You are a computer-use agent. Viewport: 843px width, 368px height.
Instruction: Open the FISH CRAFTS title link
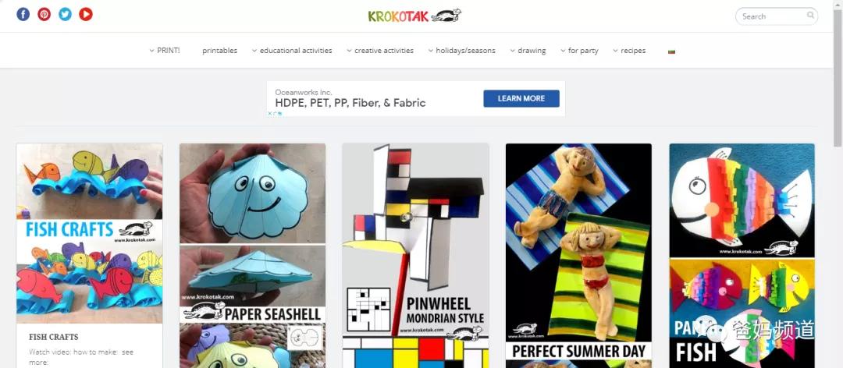point(54,337)
